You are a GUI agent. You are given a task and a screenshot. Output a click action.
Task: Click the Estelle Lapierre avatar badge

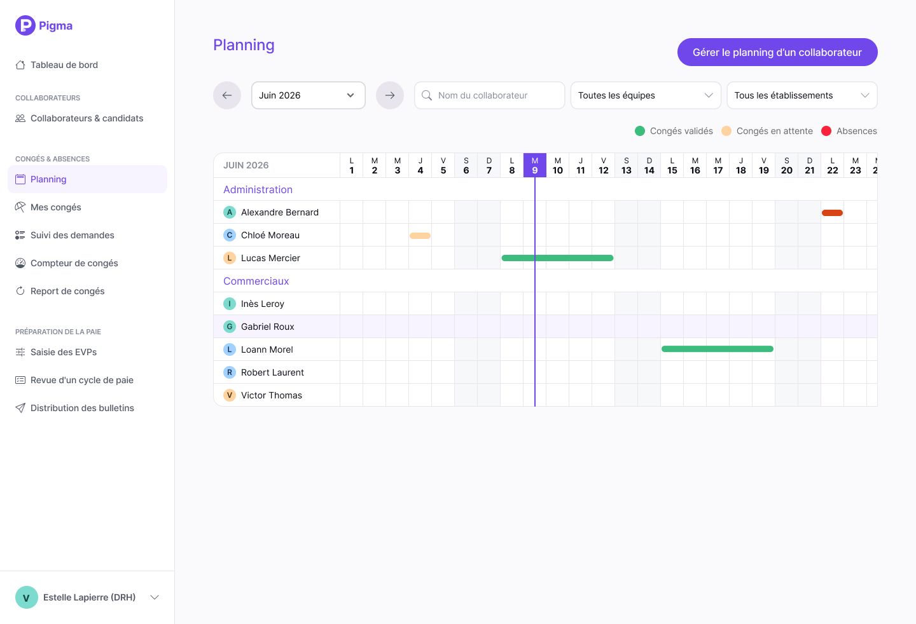click(27, 597)
